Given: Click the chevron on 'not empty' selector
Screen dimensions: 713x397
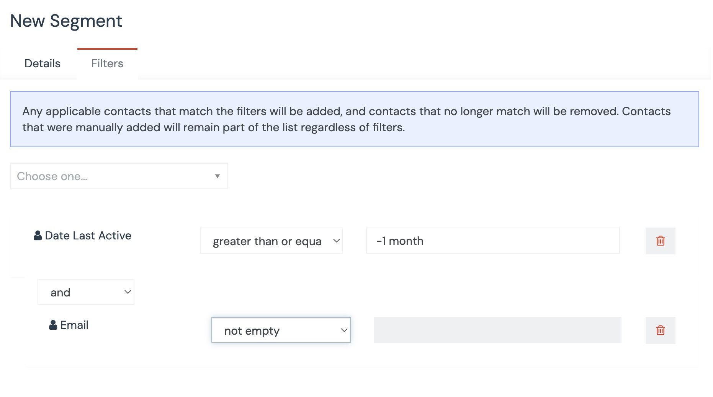Looking at the screenshot, I should coord(344,330).
